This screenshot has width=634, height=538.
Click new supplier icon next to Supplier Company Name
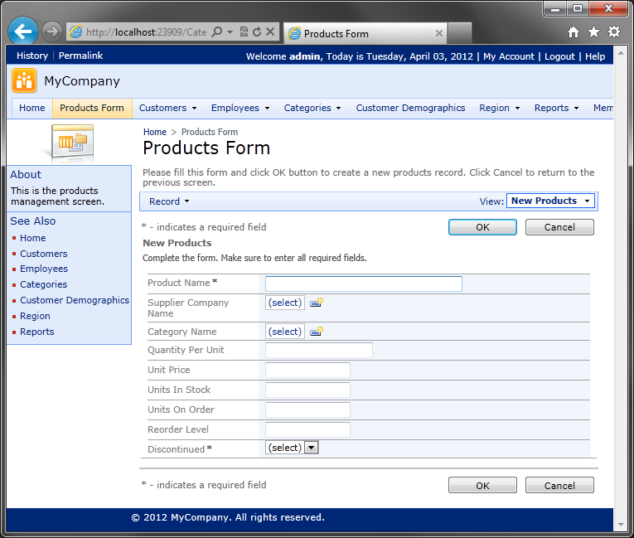click(317, 303)
